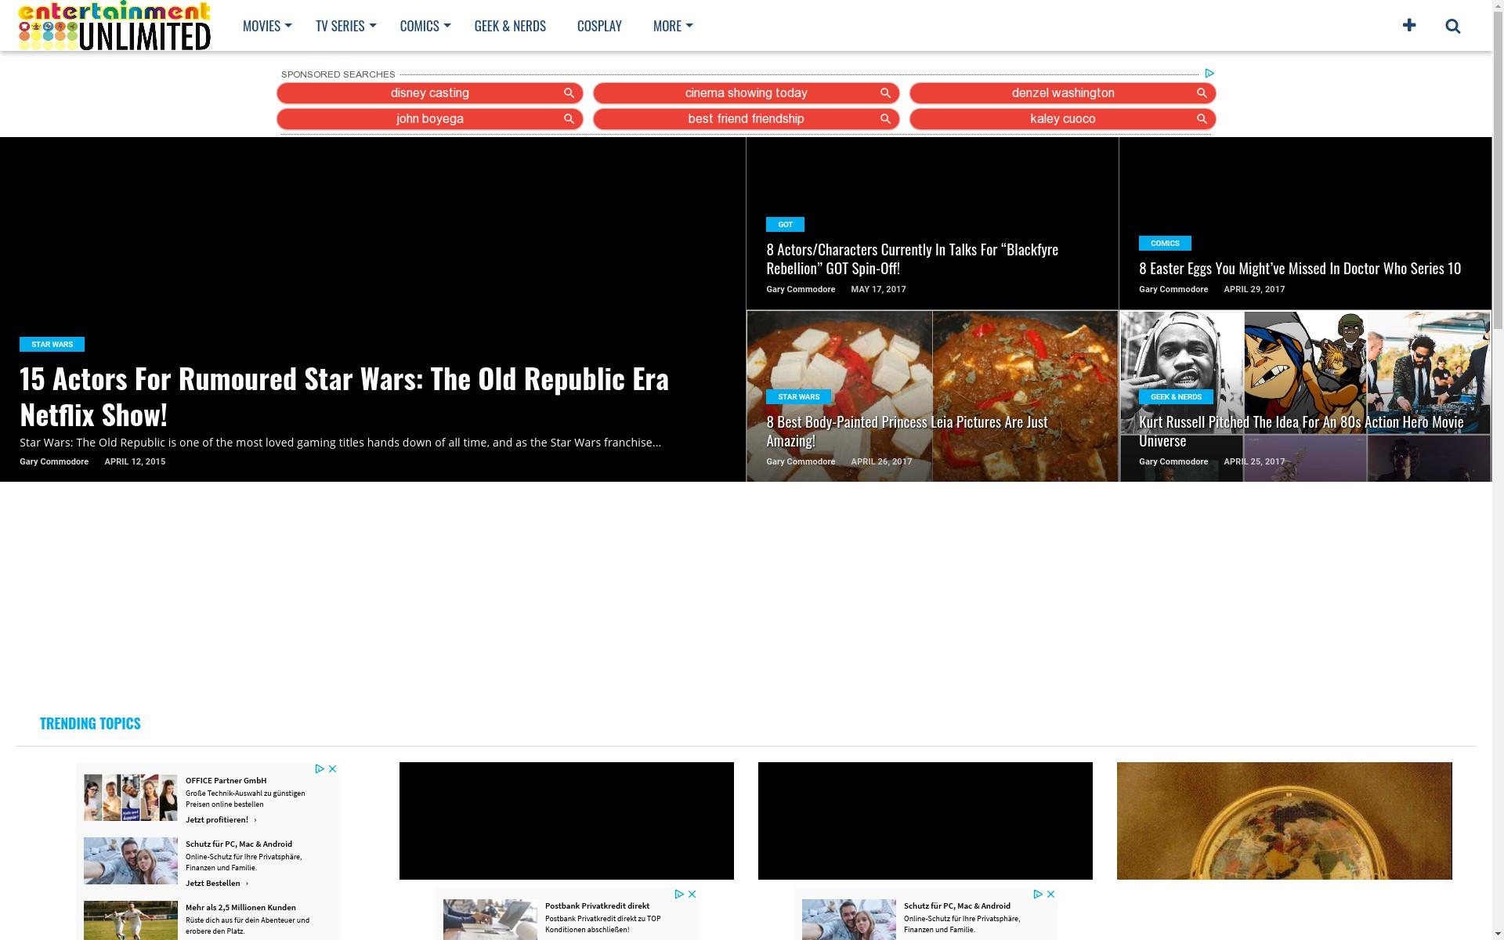Open the More dropdown menu
The height and width of the screenshot is (940, 1504).
tap(672, 26)
